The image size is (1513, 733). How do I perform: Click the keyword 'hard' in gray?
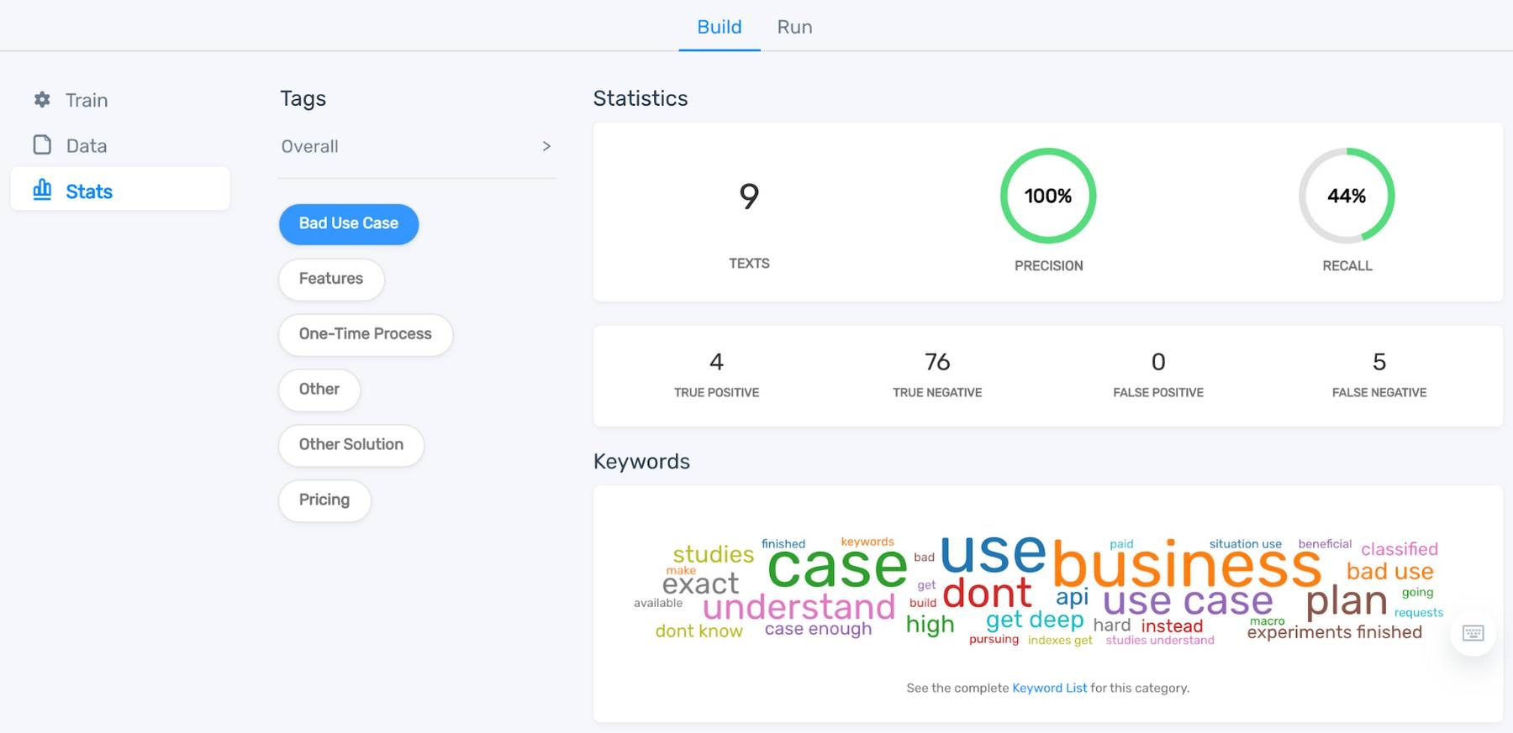[x=1111, y=626]
